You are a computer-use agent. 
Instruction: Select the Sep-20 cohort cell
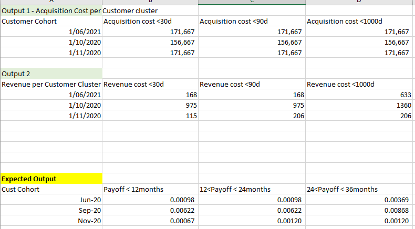click(x=51, y=210)
